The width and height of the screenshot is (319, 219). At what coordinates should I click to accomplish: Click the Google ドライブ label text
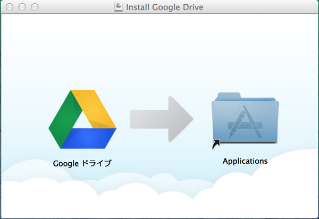[x=82, y=163]
